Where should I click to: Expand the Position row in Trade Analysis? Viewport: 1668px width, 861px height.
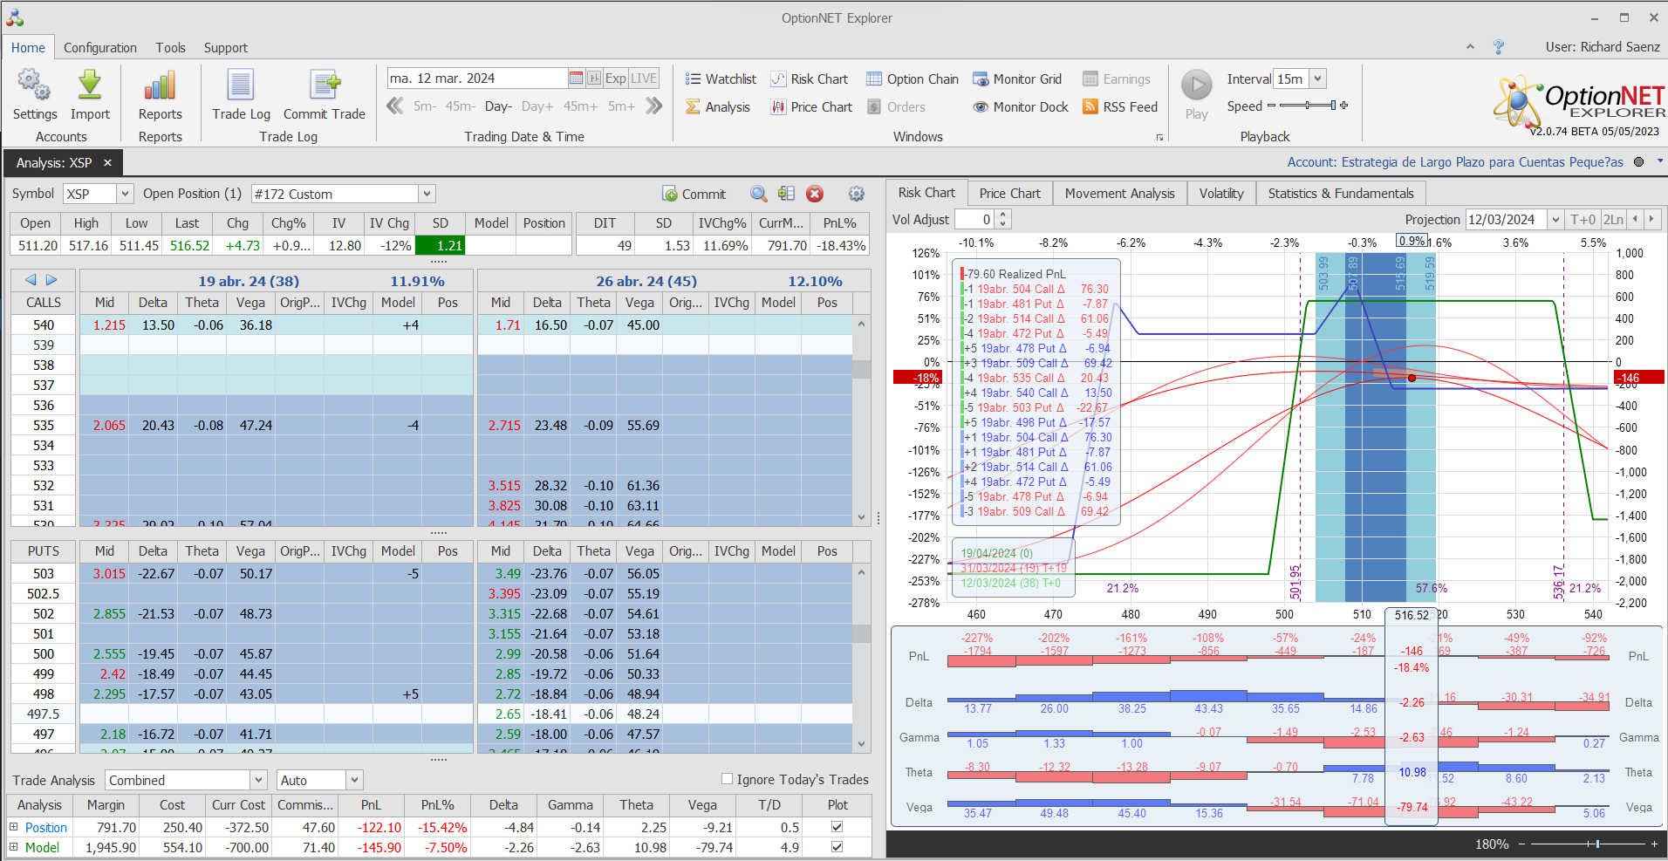coord(13,827)
